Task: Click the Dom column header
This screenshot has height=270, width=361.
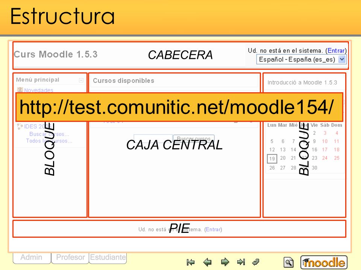Action: coord(337,125)
